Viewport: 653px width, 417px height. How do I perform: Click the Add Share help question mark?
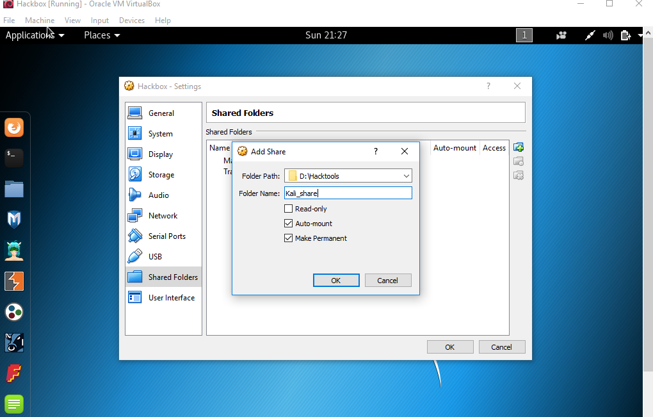point(376,151)
